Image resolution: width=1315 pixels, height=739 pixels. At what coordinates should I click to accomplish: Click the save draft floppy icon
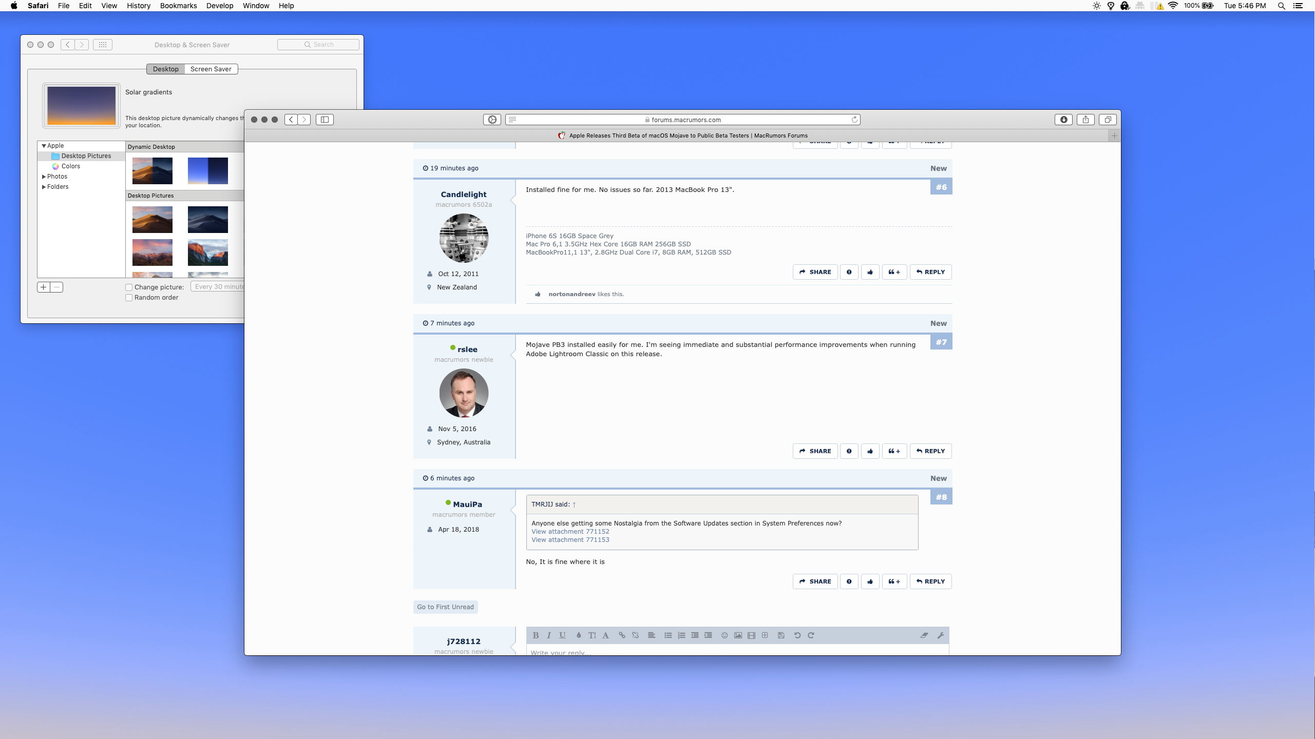(781, 635)
